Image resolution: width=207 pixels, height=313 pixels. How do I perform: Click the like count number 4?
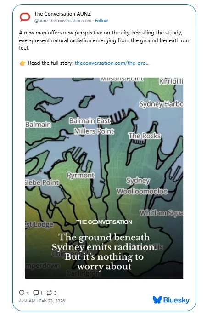pos(28,293)
